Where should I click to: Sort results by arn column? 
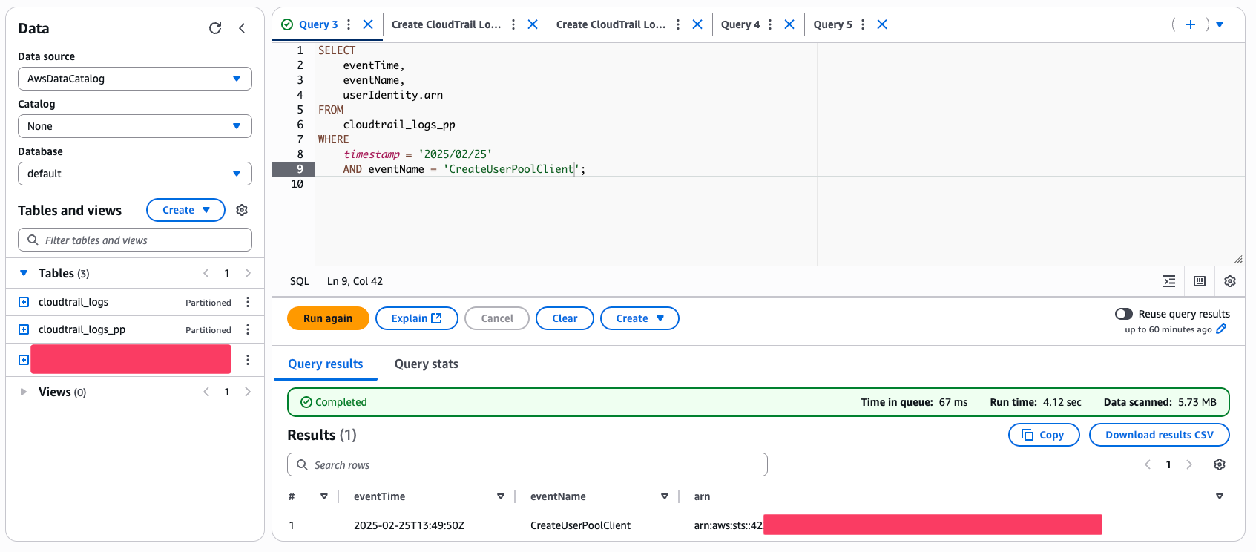1220,496
